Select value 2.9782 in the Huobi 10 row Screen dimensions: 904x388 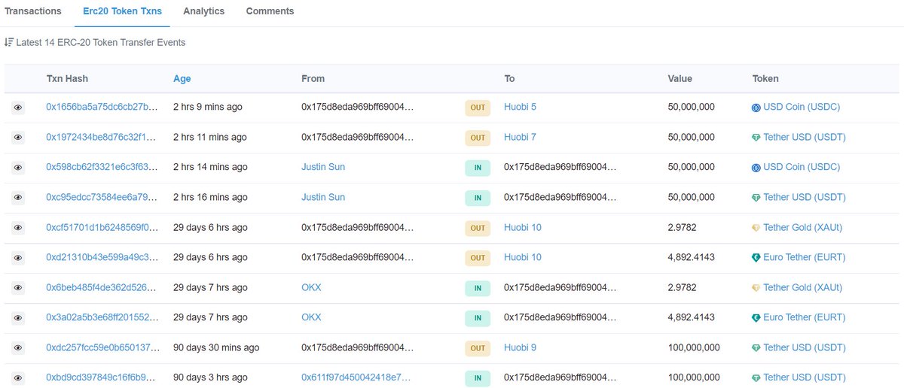tap(683, 227)
